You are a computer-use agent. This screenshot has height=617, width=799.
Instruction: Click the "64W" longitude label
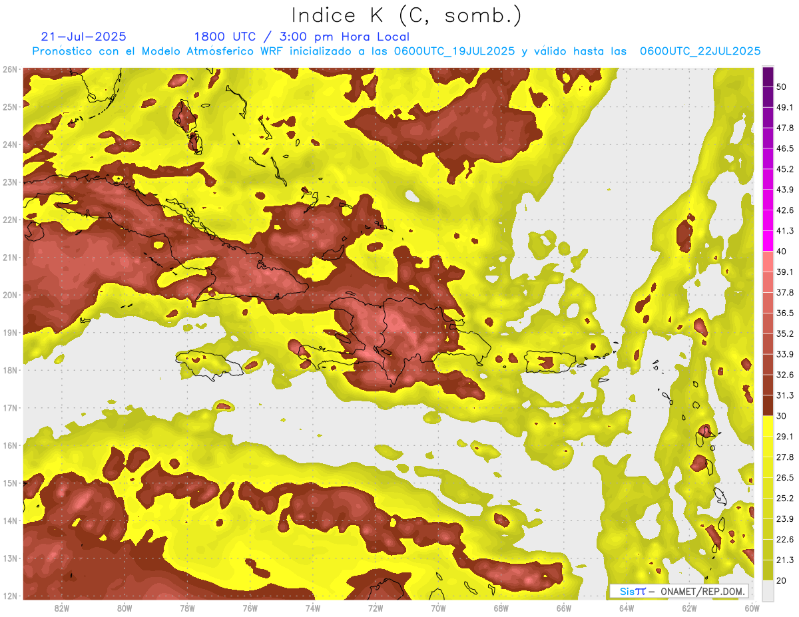[x=627, y=608]
